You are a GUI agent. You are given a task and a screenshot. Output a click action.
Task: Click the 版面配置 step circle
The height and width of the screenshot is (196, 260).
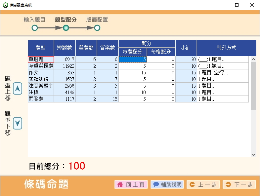pos(97,28)
